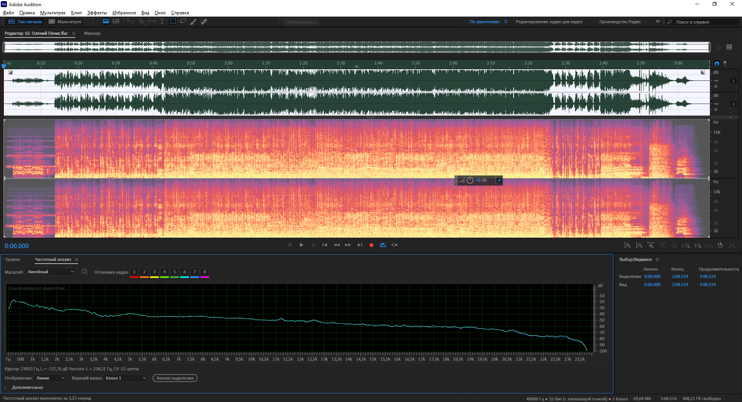Switch to the Мультитрек view

(65, 22)
